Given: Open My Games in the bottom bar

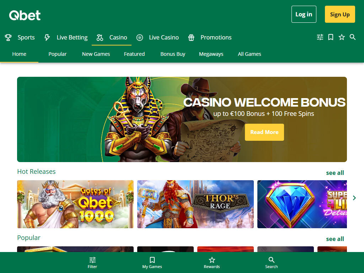Looking at the screenshot, I should 152,263.
